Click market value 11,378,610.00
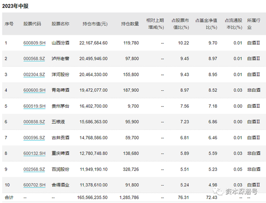The height and width of the screenshot is (203, 266). [x=94, y=185]
